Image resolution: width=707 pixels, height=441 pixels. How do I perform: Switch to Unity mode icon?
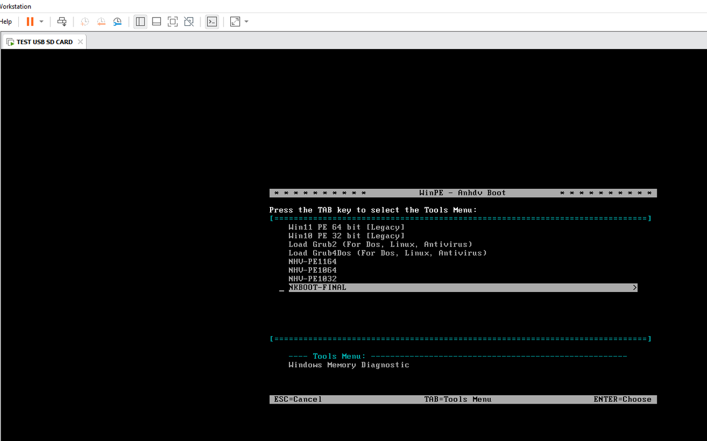(189, 22)
